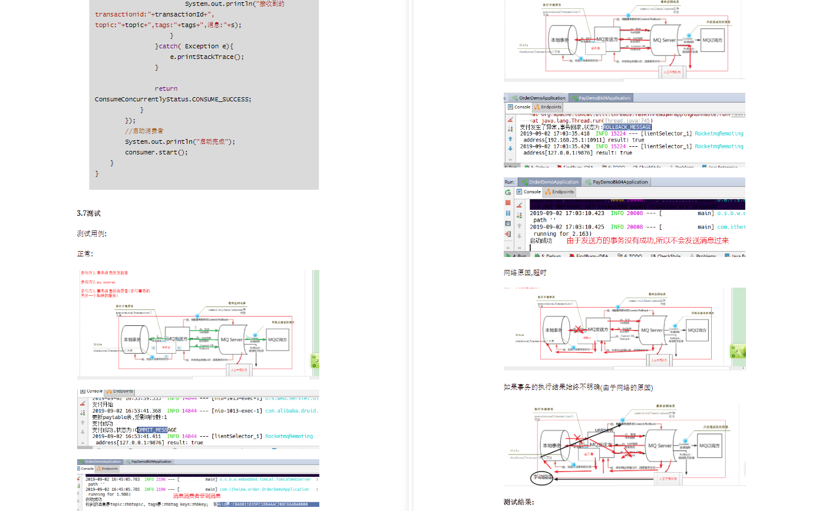The image size is (826, 511).
Task: Click the 3.7测试 heading
Action: 88,213
